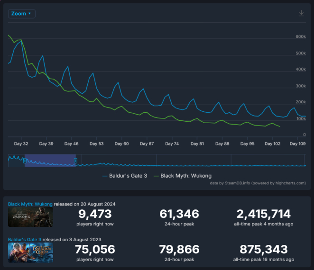Grab the left navigator range handle

point(25,161)
